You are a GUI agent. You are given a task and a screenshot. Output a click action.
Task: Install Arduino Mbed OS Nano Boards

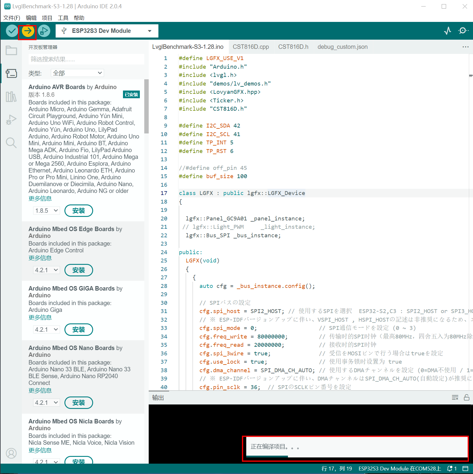(79, 403)
